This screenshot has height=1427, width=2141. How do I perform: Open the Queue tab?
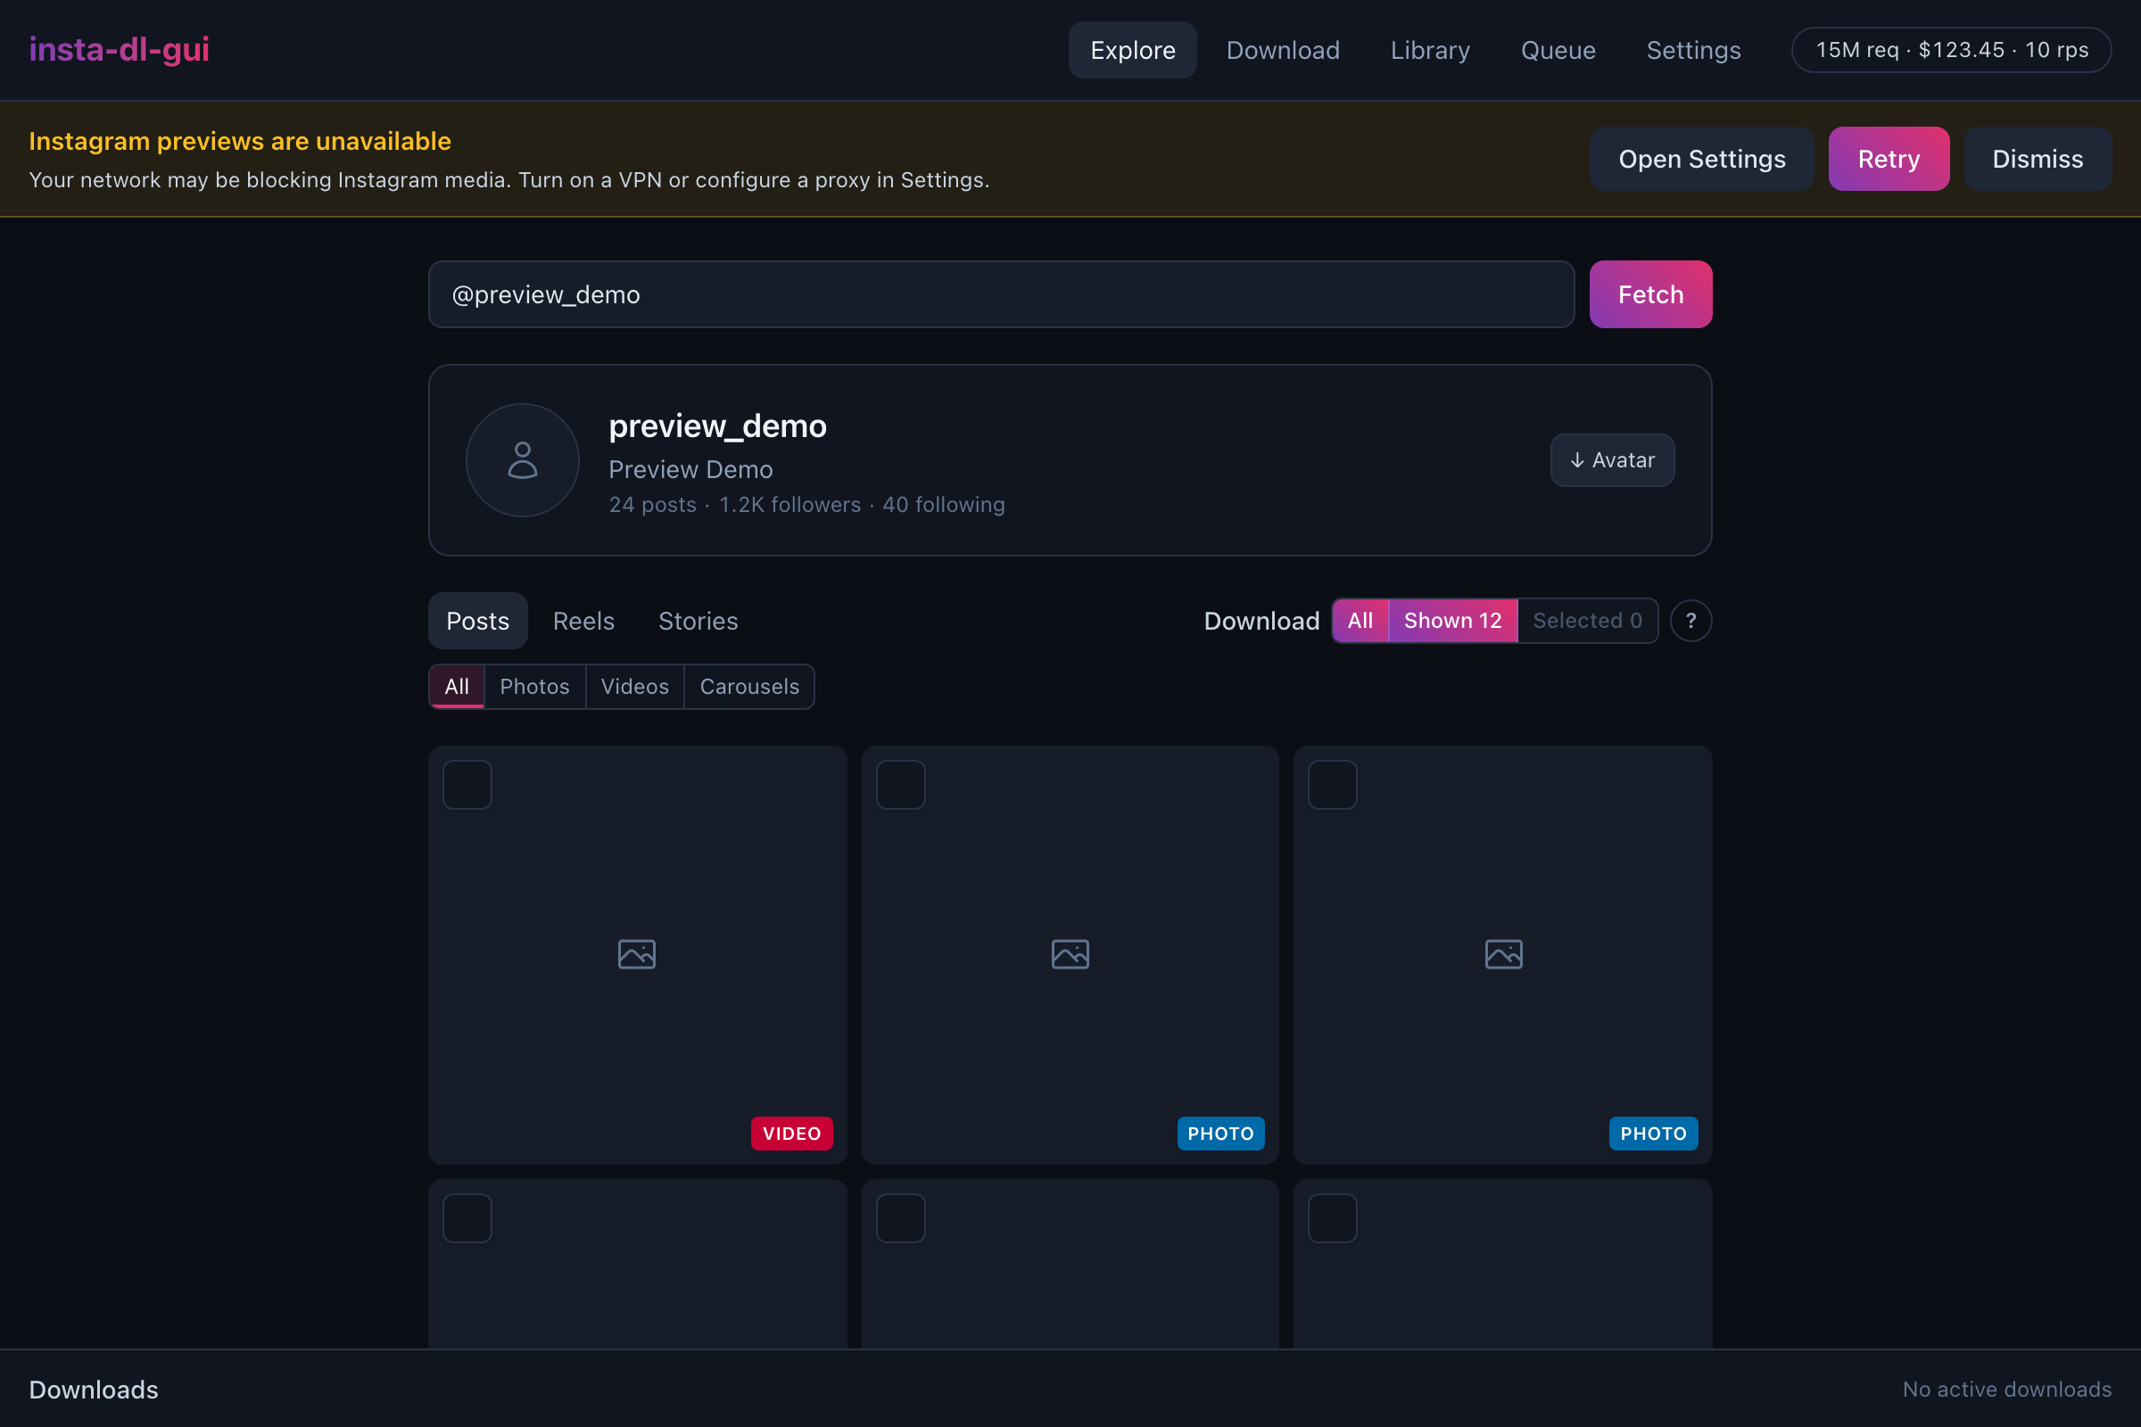tap(1558, 50)
